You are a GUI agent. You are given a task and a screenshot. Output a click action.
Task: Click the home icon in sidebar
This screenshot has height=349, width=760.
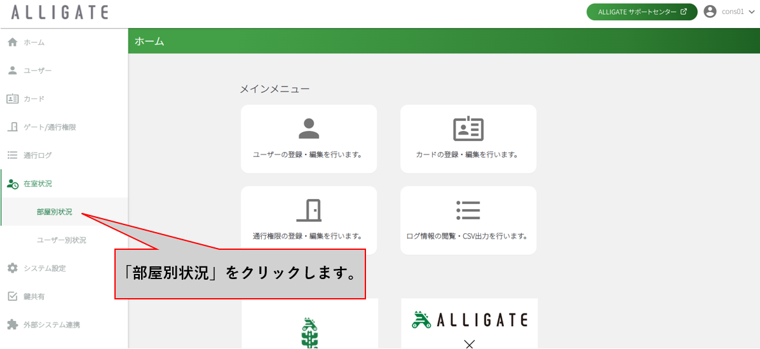pos(13,42)
